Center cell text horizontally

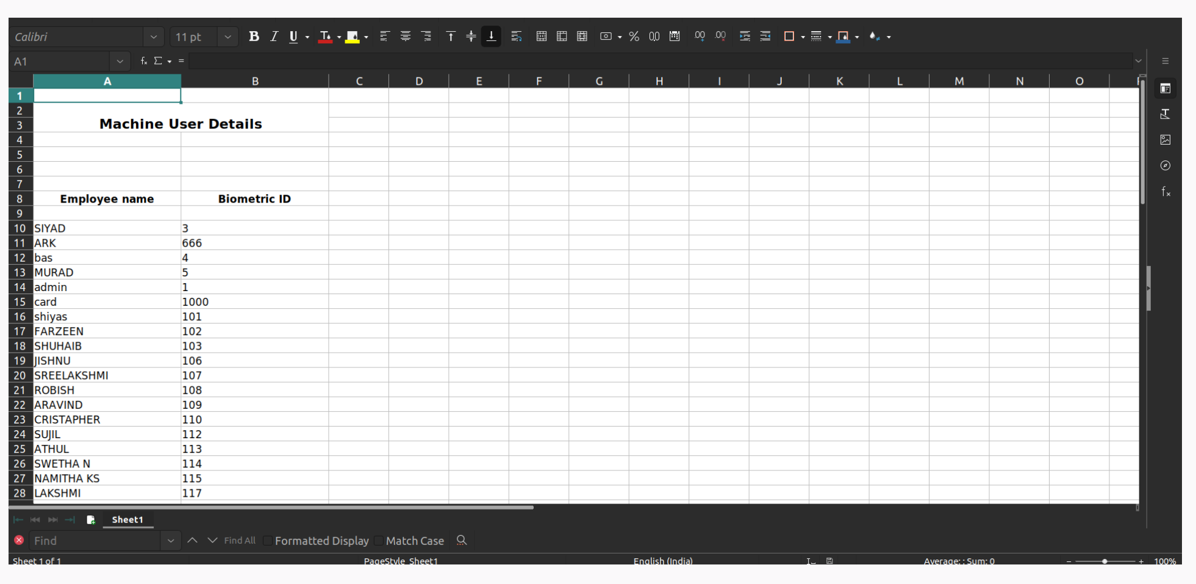[405, 37]
